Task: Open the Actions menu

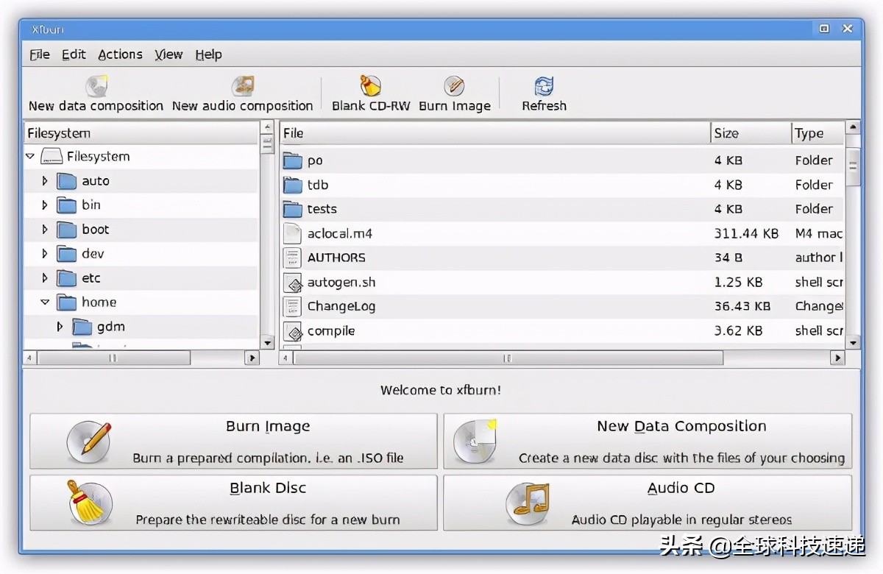Action: click(x=120, y=54)
